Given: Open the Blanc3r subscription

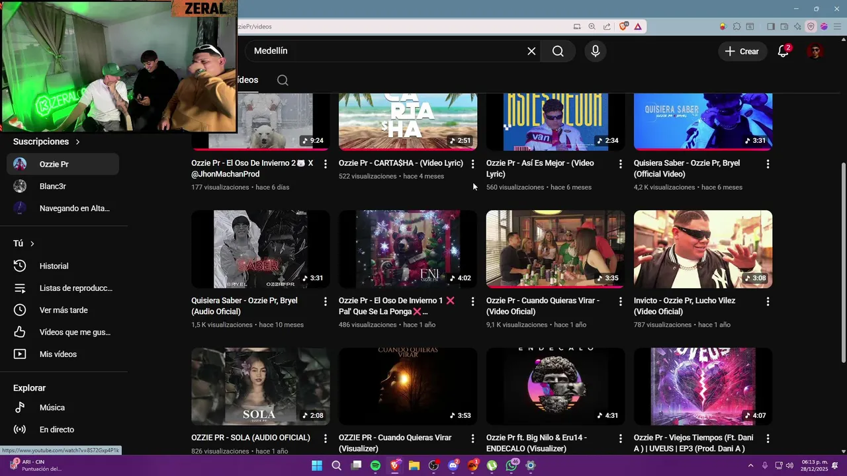Looking at the screenshot, I should click(x=63, y=186).
